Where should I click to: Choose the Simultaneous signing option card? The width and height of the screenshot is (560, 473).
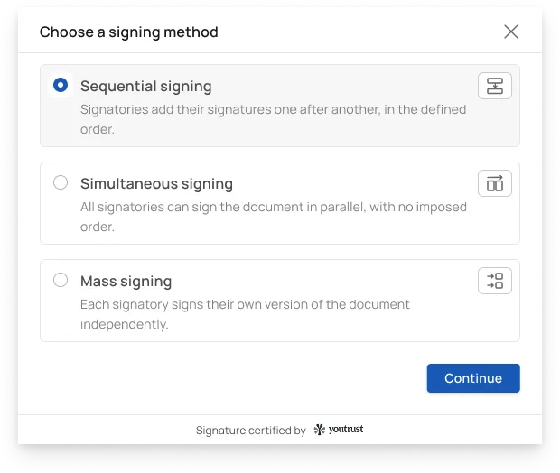280,203
